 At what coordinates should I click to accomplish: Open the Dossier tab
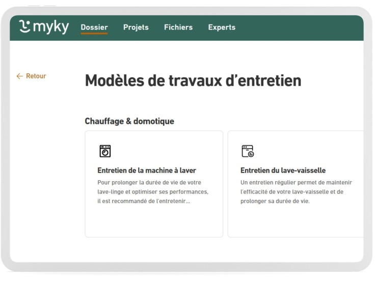pyautogui.click(x=94, y=27)
